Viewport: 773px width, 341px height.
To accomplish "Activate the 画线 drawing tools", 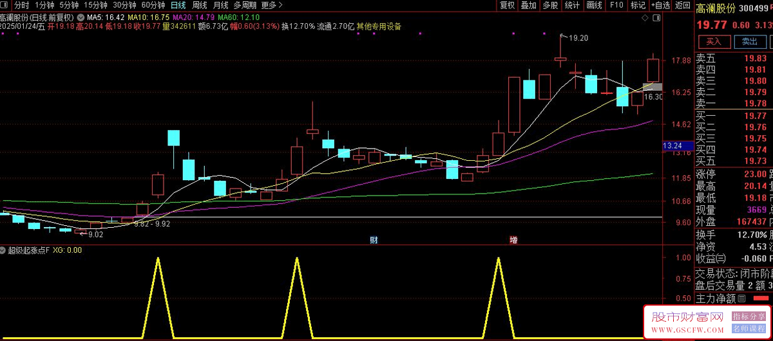I will point(594,5).
